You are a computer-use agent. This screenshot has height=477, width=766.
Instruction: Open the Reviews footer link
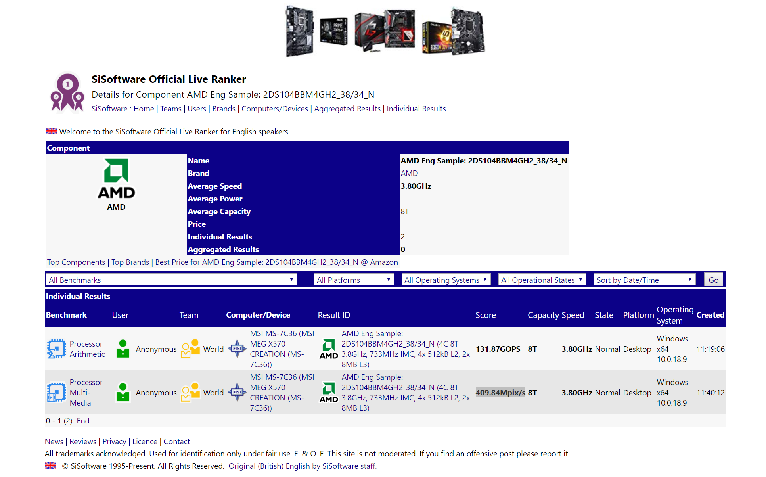point(83,441)
